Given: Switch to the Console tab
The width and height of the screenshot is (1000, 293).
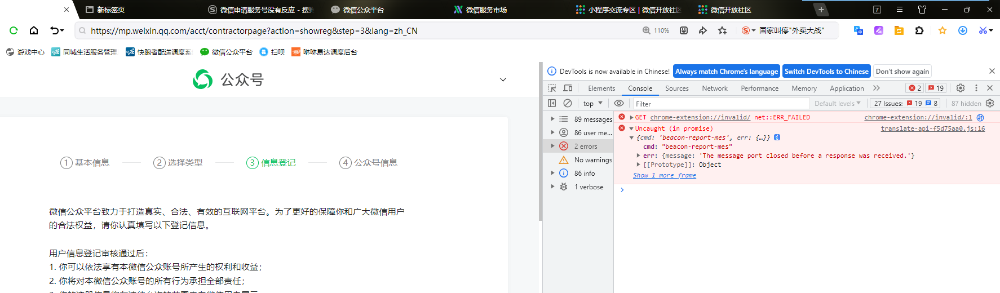Looking at the screenshot, I should click(640, 88).
